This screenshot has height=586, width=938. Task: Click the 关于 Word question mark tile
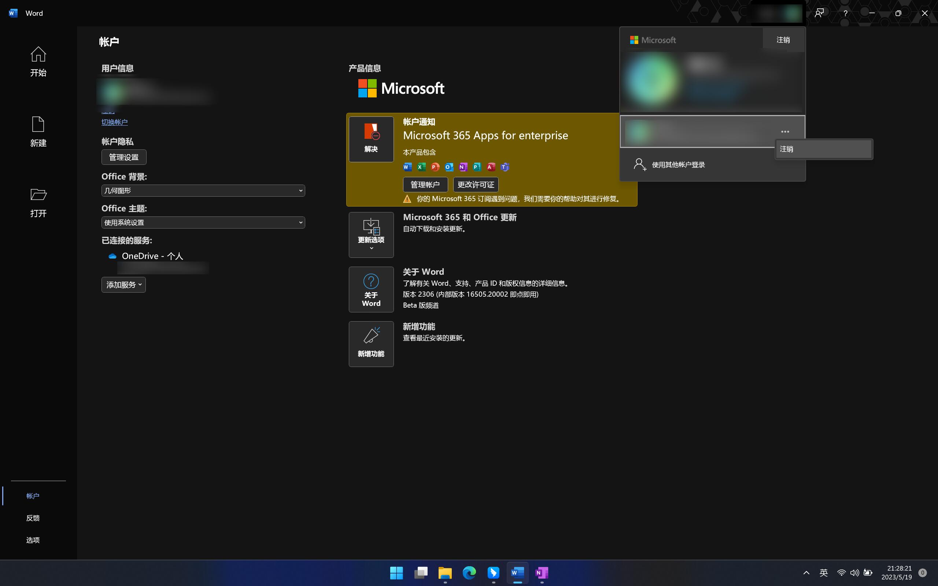tap(371, 289)
